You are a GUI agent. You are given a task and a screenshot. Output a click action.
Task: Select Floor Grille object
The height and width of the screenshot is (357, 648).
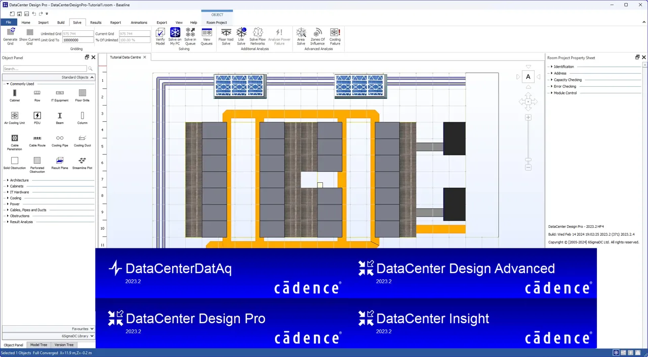pos(83,96)
